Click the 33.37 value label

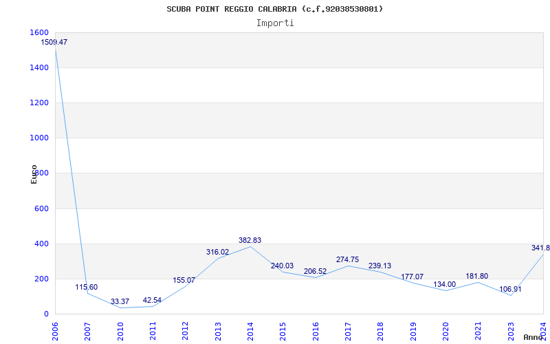120,301
